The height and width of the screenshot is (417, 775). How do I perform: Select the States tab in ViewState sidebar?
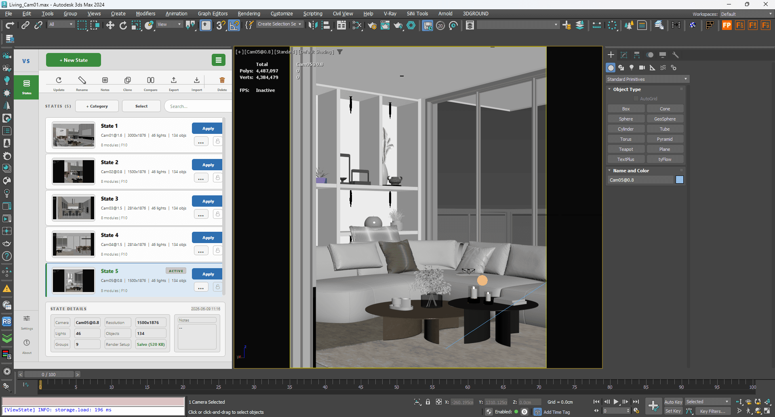(27, 87)
